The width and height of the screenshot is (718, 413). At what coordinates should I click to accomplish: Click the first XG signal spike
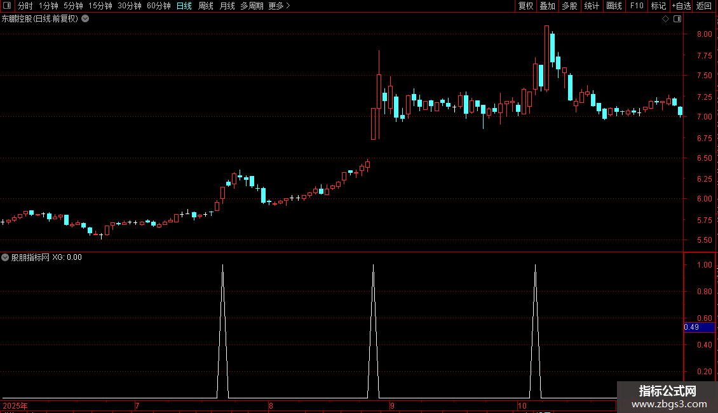[x=222, y=332]
